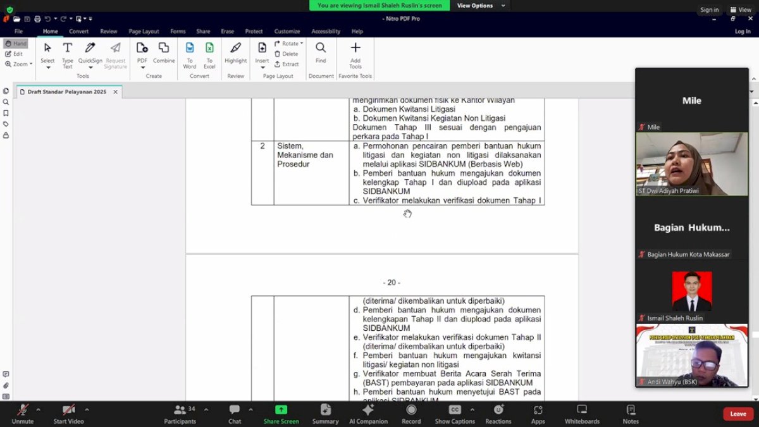Close the Draft Standar Pelayanan 2025 tab
The image size is (759, 427).
pyautogui.click(x=116, y=92)
